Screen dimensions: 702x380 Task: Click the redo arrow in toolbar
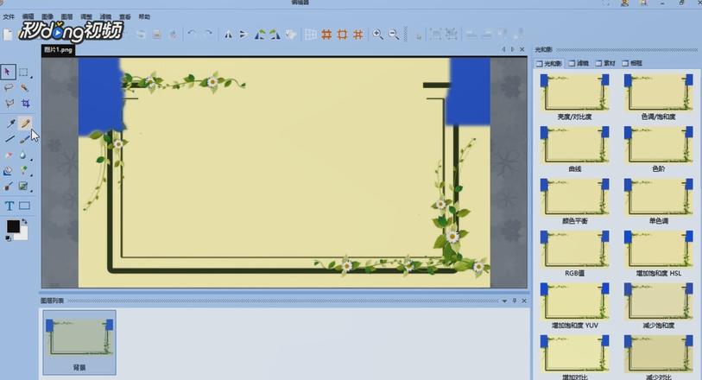pyautogui.click(x=208, y=34)
